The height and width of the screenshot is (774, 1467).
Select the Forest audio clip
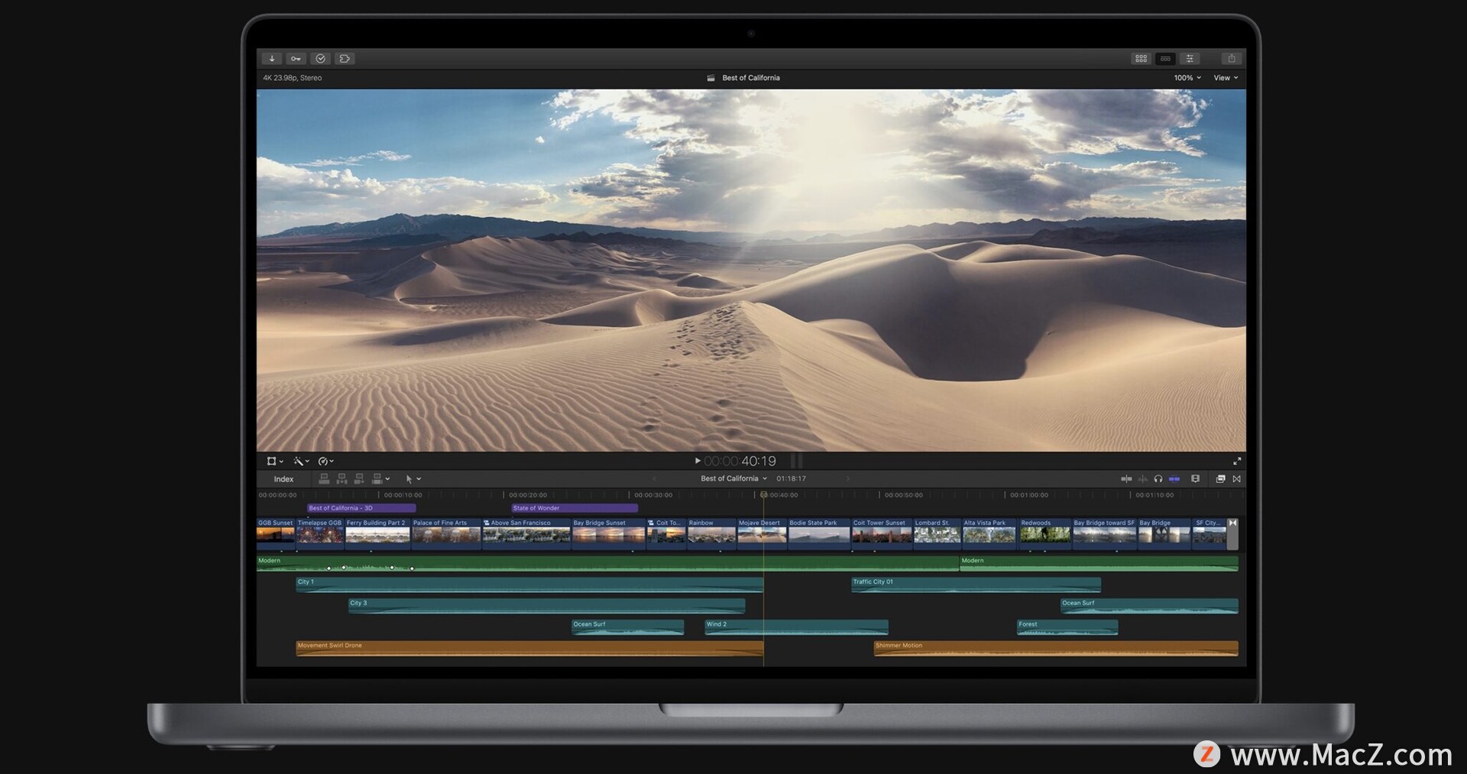pyautogui.click(x=1067, y=627)
